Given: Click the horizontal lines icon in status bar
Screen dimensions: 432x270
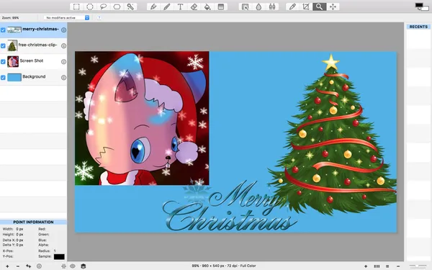Looking at the screenshot, I should tap(387, 266).
